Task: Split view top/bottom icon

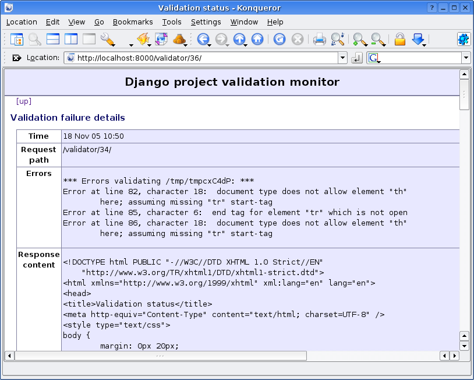Action: click(x=53, y=39)
